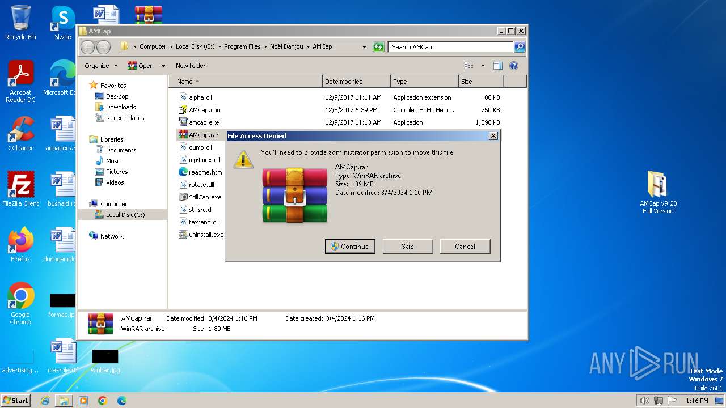Click the Start button
The height and width of the screenshot is (408, 726).
15,400
